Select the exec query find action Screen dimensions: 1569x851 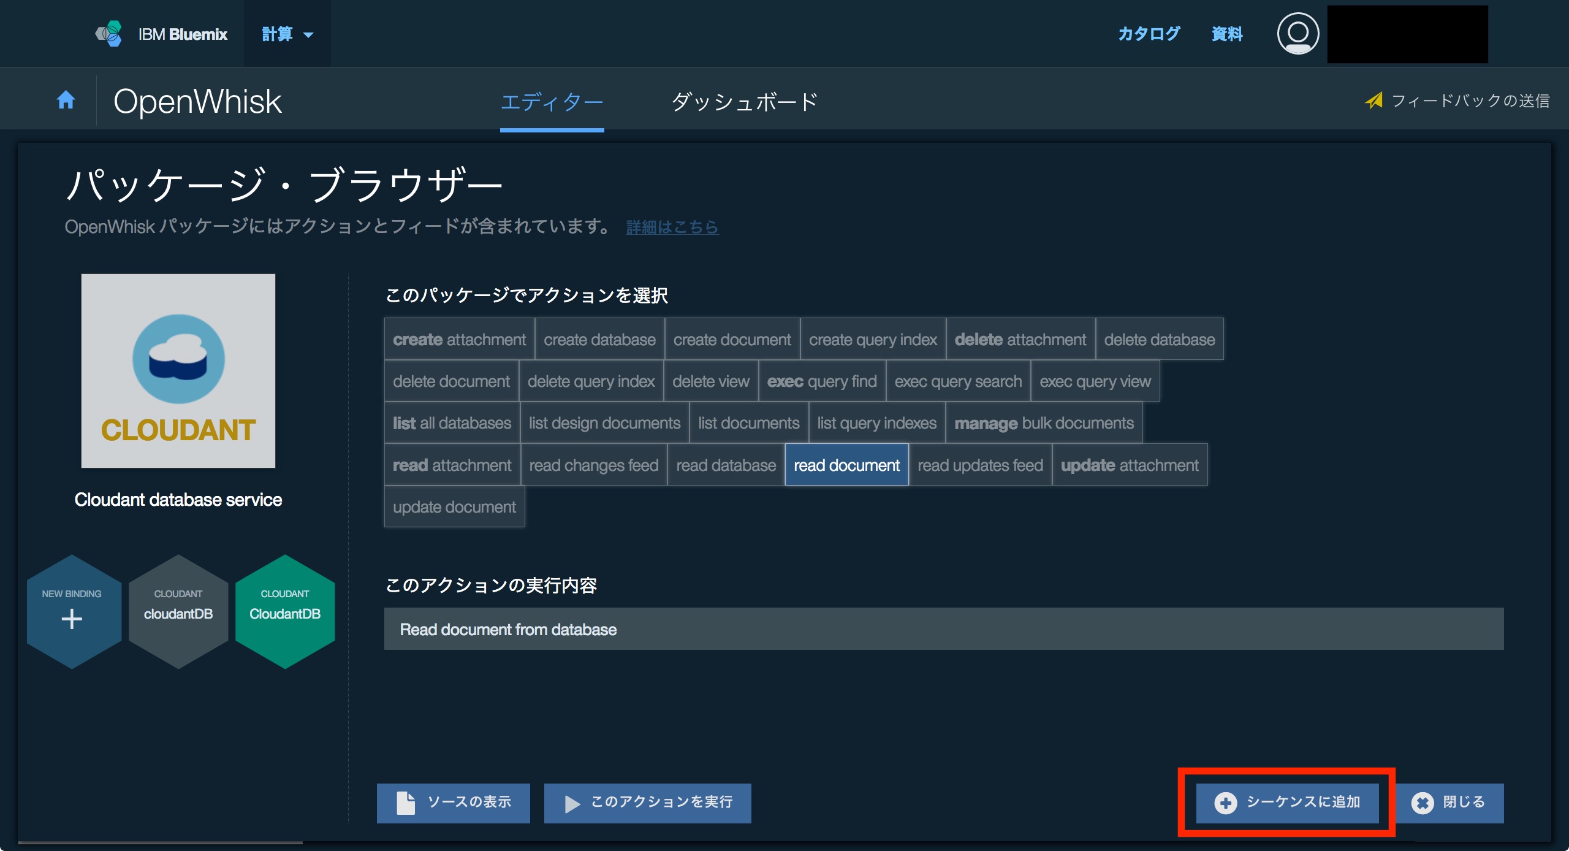pyautogui.click(x=822, y=381)
